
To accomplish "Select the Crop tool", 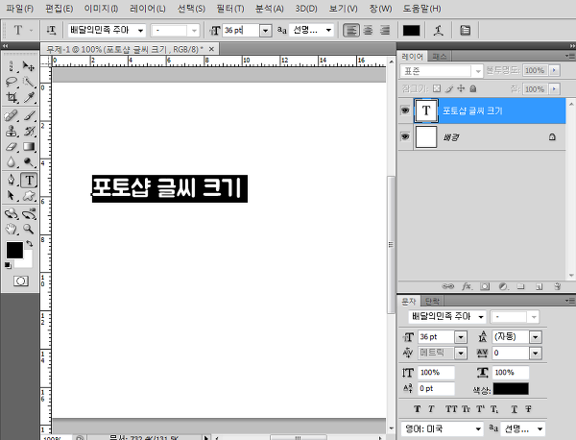I will [12, 97].
